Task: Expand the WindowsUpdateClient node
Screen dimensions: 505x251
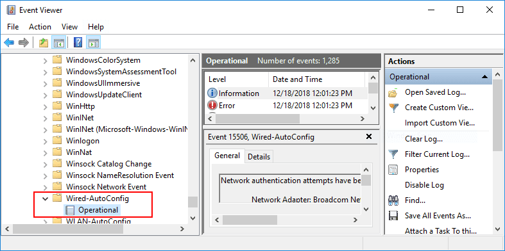Action: click(46, 95)
